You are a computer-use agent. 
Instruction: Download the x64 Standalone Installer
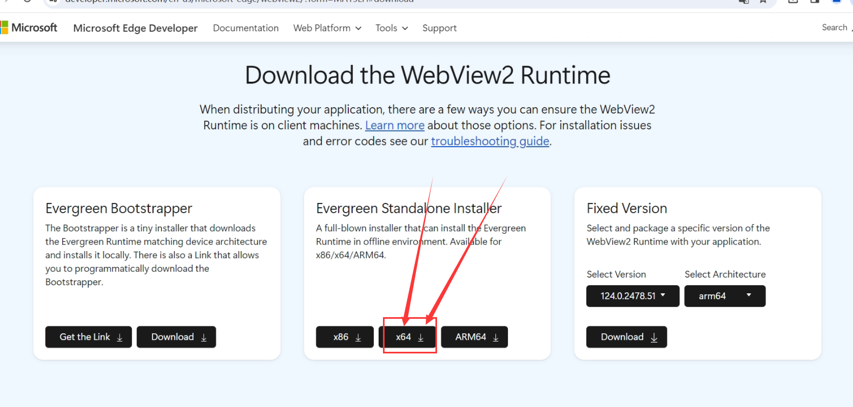(x=407, y=337)
